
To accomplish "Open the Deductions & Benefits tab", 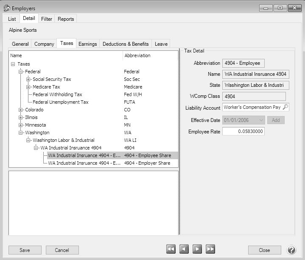I will click(126, 44).
